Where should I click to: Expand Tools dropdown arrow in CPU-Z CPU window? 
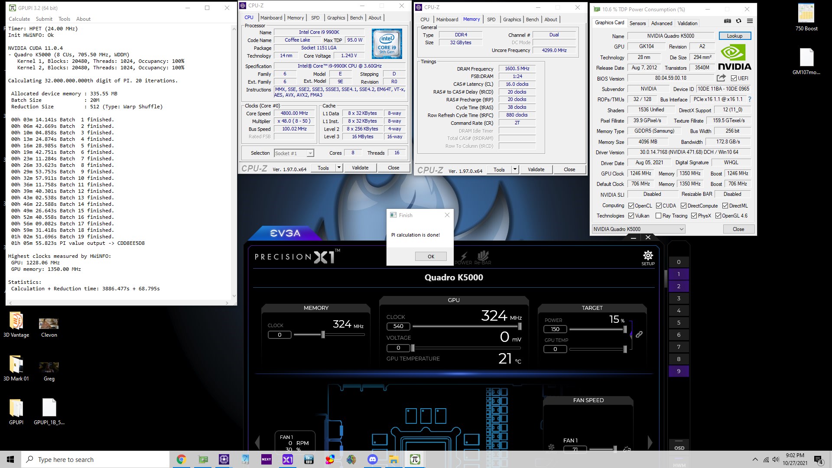click(x=339, y=168)
